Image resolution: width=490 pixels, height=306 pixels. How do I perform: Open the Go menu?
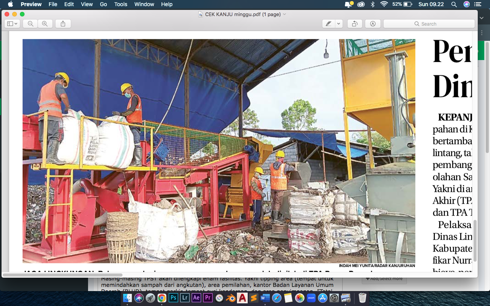(103, 4)
